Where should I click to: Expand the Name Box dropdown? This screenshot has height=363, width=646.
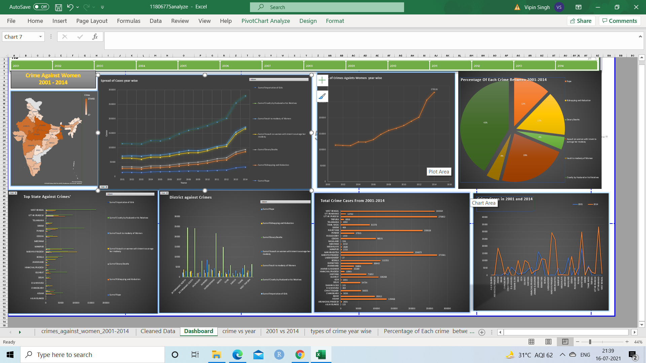40,37
